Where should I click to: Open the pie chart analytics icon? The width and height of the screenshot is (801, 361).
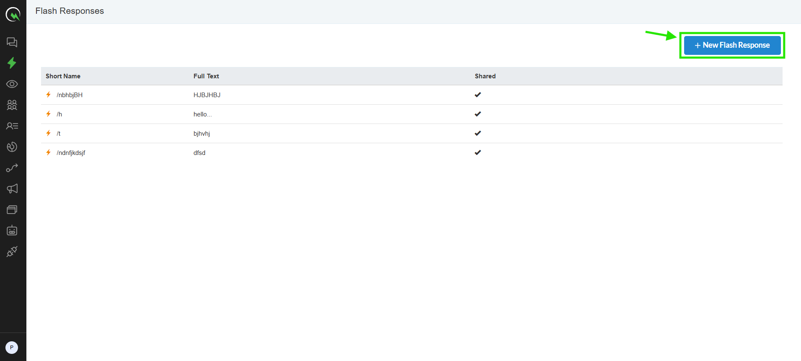pyautogui.click(x=12, y=147)
